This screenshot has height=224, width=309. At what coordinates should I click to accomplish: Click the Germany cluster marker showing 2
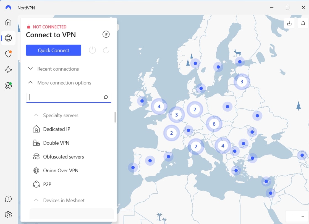(195, 110)
